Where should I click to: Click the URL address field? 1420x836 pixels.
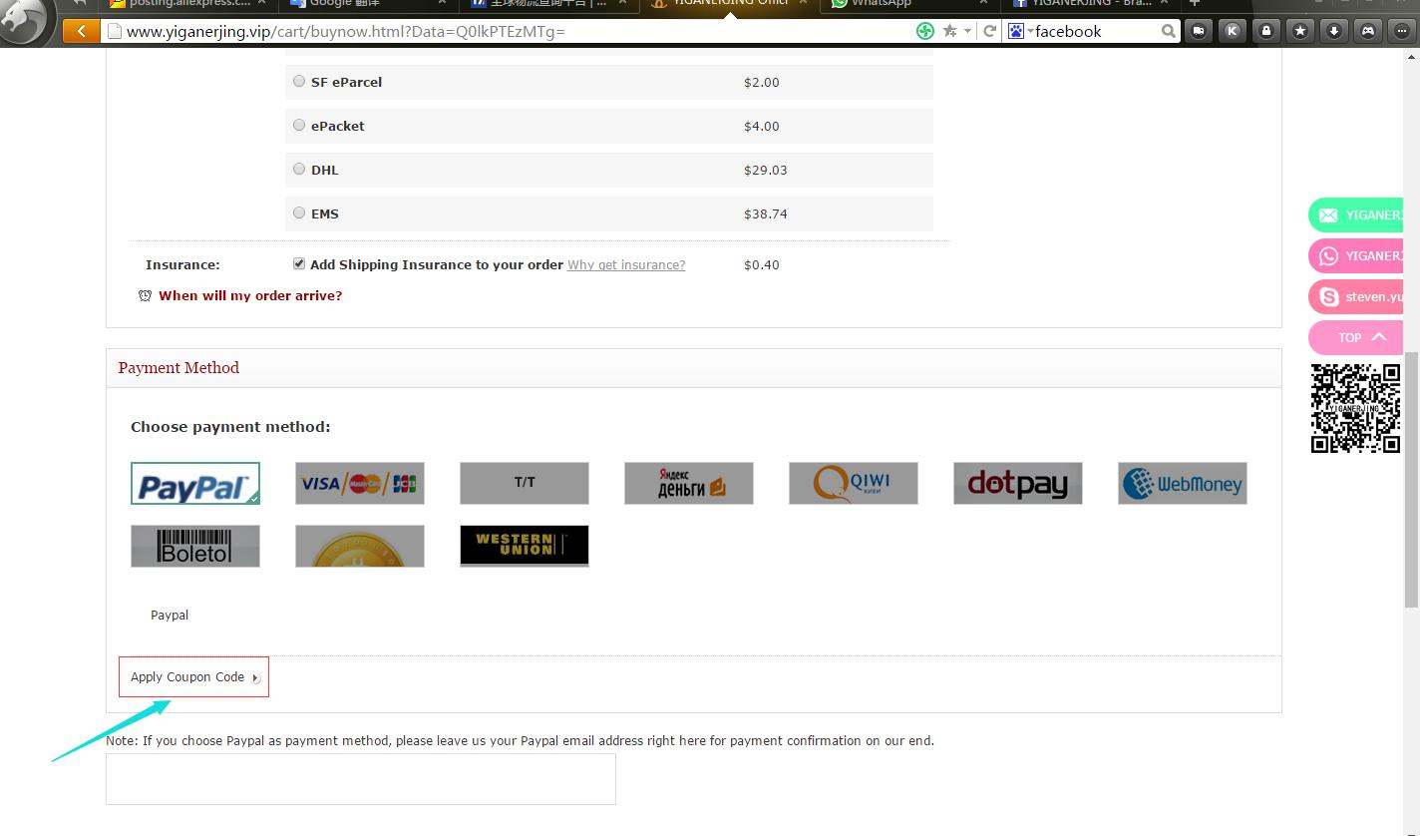tap(509, 31)
